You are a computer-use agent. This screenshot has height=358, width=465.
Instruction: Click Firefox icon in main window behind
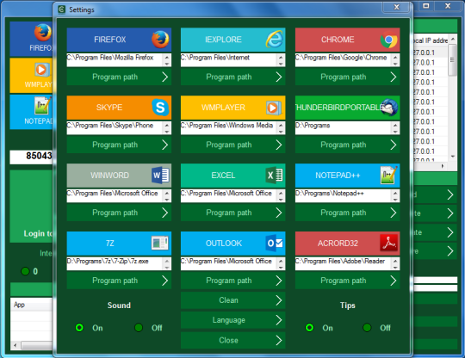click(x=43, y=33)
